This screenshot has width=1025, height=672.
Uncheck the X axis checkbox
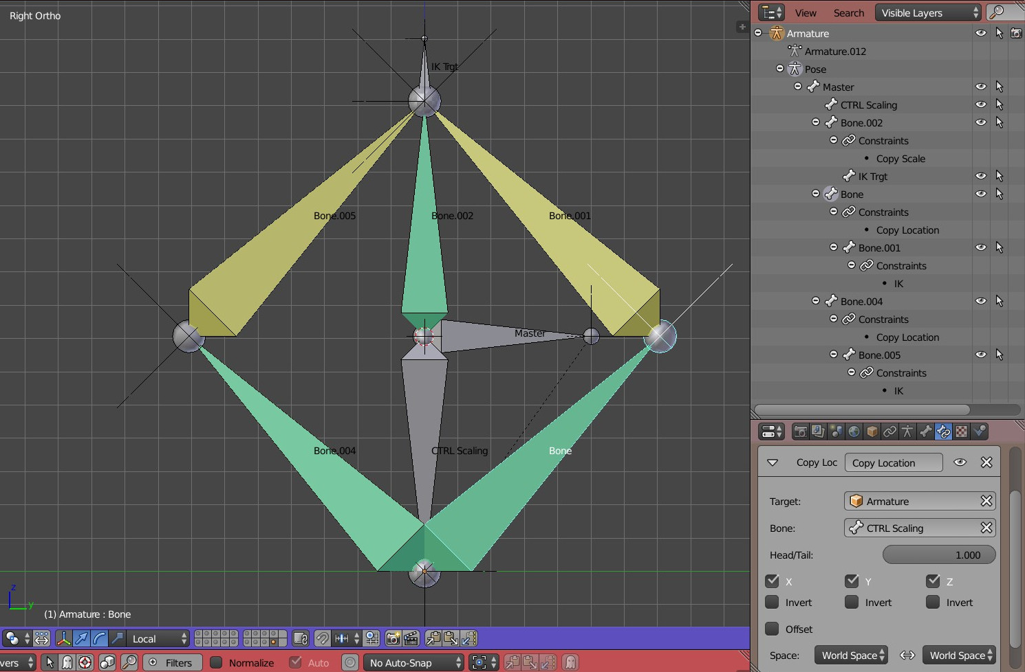(773, 581)
